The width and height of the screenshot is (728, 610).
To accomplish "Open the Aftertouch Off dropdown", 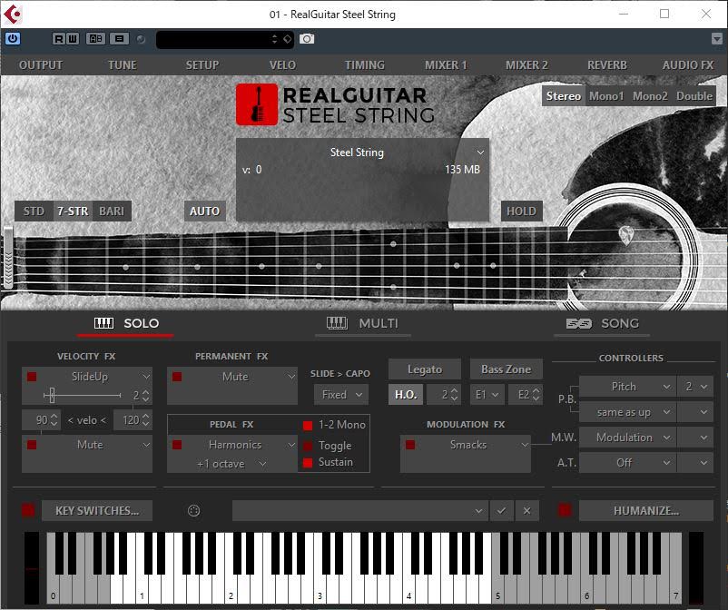I will (x=626, y=463).
